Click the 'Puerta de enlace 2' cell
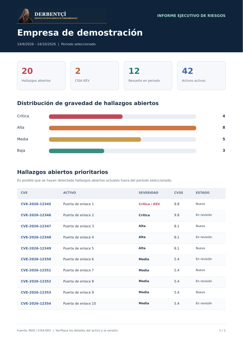Screen dimensions: 243x344 78,215
